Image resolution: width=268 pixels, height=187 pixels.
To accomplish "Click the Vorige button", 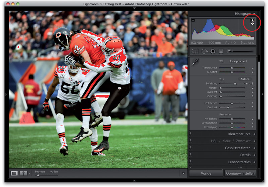I will point(206,173).
